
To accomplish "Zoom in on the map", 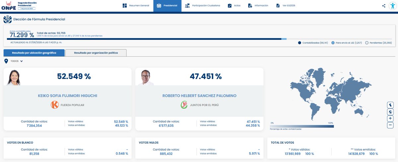I will pyautogui.click(x=390, y=119).
